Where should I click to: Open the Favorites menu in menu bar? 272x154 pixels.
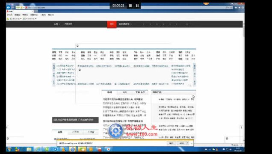tap(34, 15)
